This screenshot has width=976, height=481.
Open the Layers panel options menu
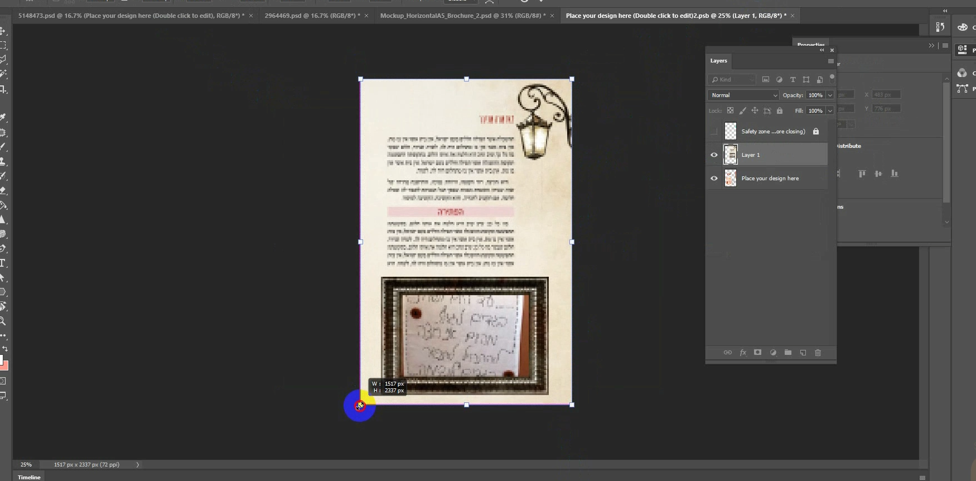point(830,61)
